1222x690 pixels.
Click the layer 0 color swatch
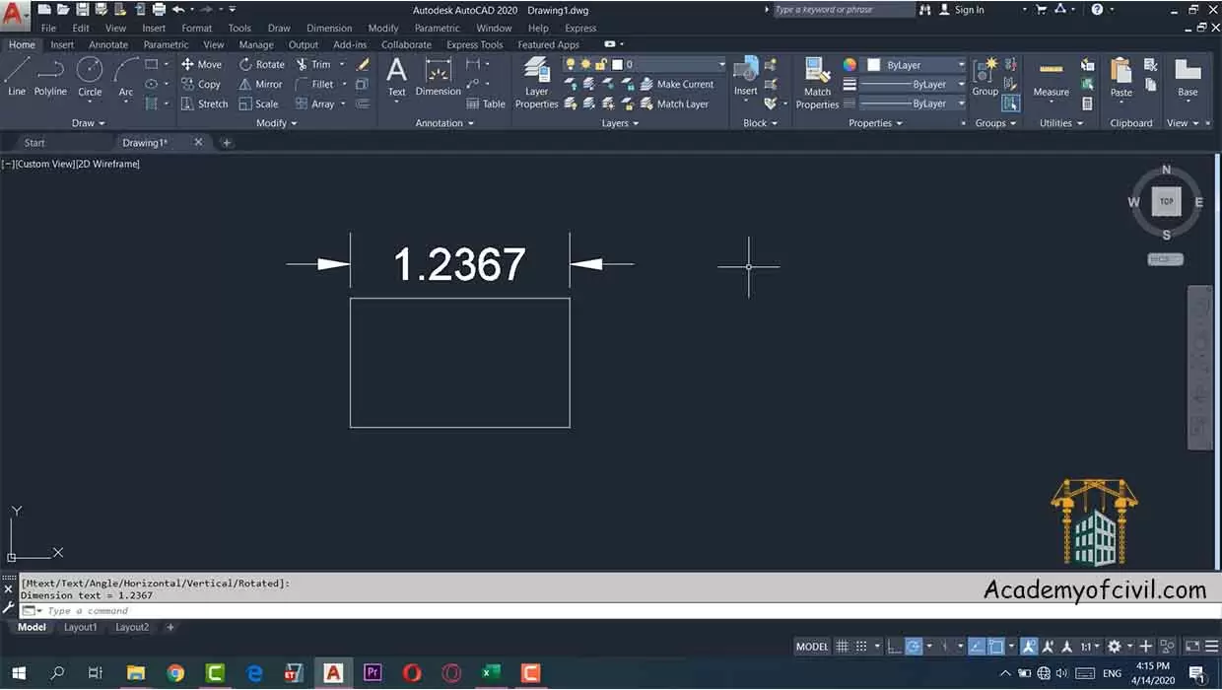click(617, 64)
